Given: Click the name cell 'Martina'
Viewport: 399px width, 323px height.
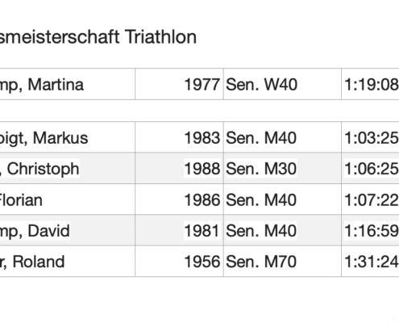Looking at the screenshot, I should pyautogui.click(x=67, y=84).
